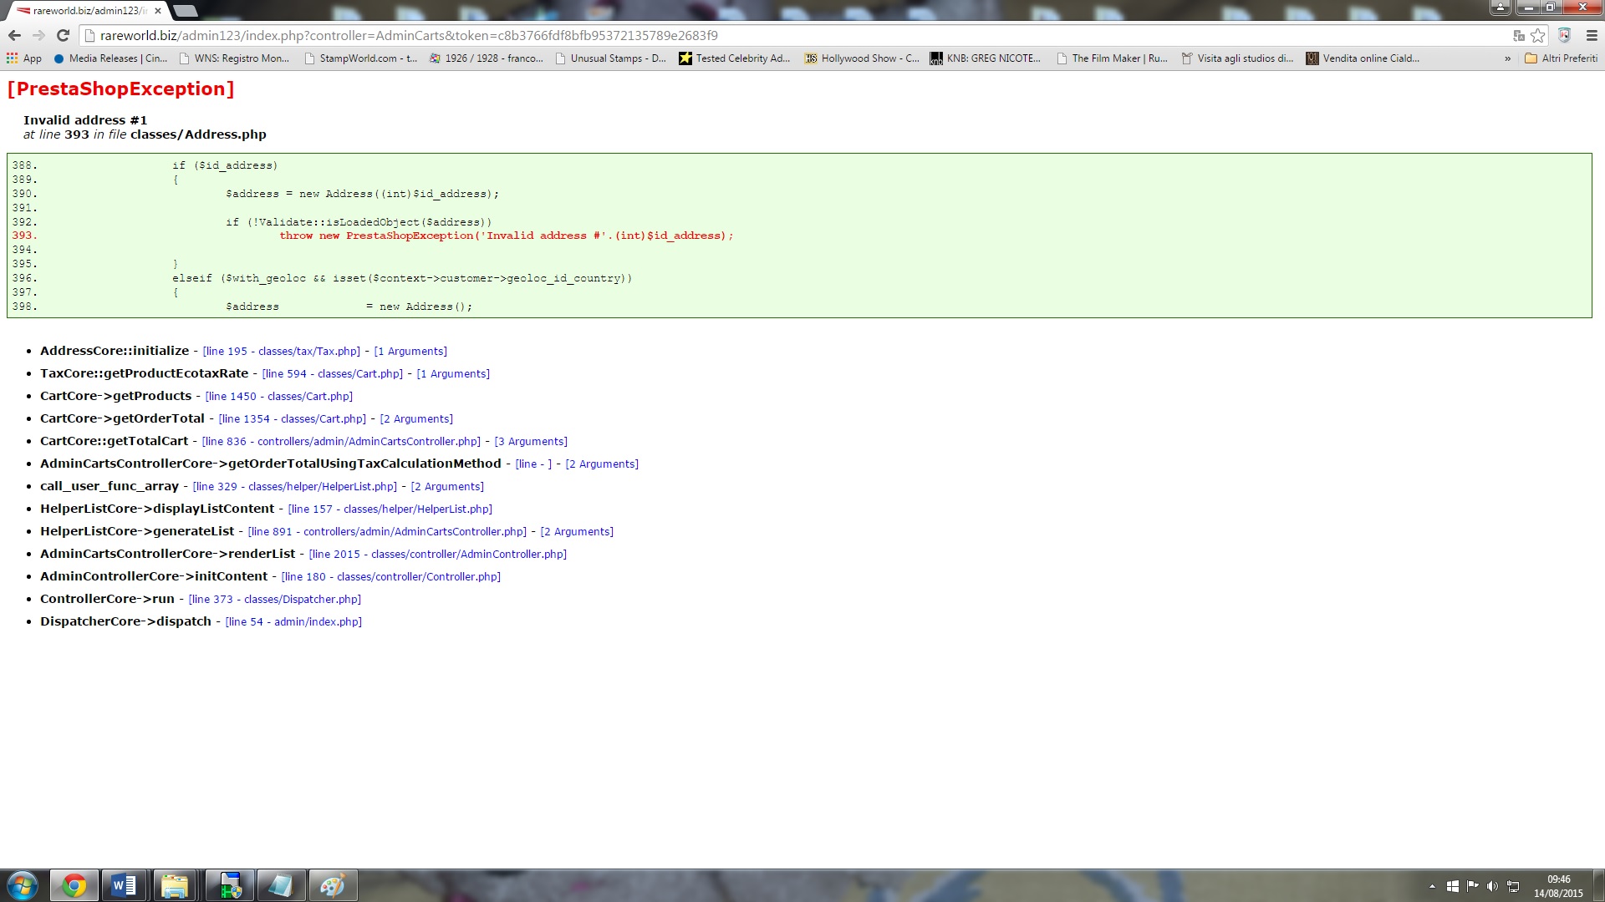Open Windows Explorer from the taskbar
Screen dimensions: 1605x902
(175, 885)
